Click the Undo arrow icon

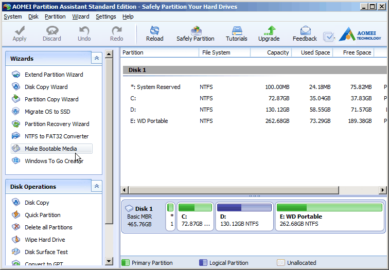(84, 30)
